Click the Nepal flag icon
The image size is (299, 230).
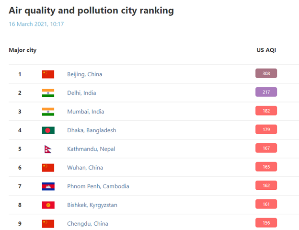click(x=47, y=149)
